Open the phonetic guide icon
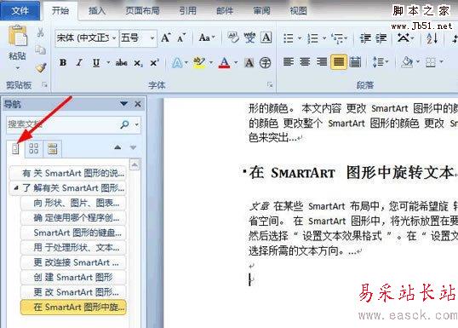Image resolution: width=458 pixels, height=328 pixels. click(x=249, y=37)
